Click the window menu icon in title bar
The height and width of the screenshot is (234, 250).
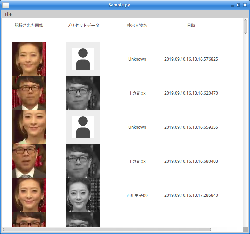6,5
